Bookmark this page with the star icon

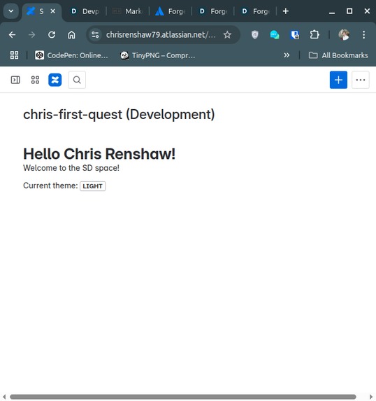coord(227,35)
